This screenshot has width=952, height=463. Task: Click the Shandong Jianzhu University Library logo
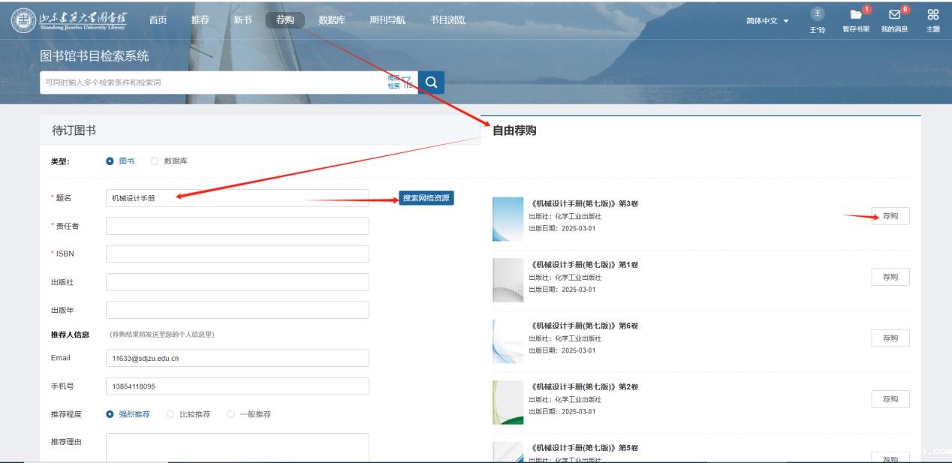[69, 20]
